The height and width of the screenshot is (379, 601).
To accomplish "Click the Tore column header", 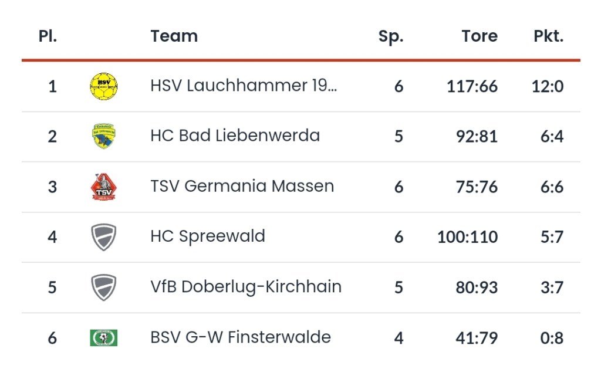I will 480,36.
